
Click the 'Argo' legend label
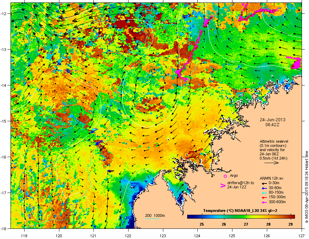[234, 175]
